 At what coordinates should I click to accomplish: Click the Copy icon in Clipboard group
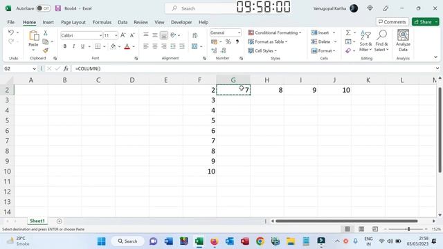(45, 41)
